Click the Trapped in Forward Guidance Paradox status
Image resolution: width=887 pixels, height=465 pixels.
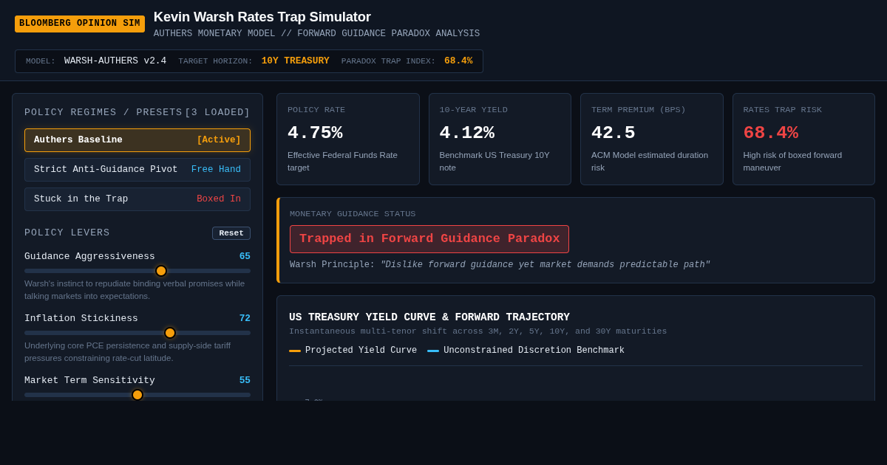429,239
